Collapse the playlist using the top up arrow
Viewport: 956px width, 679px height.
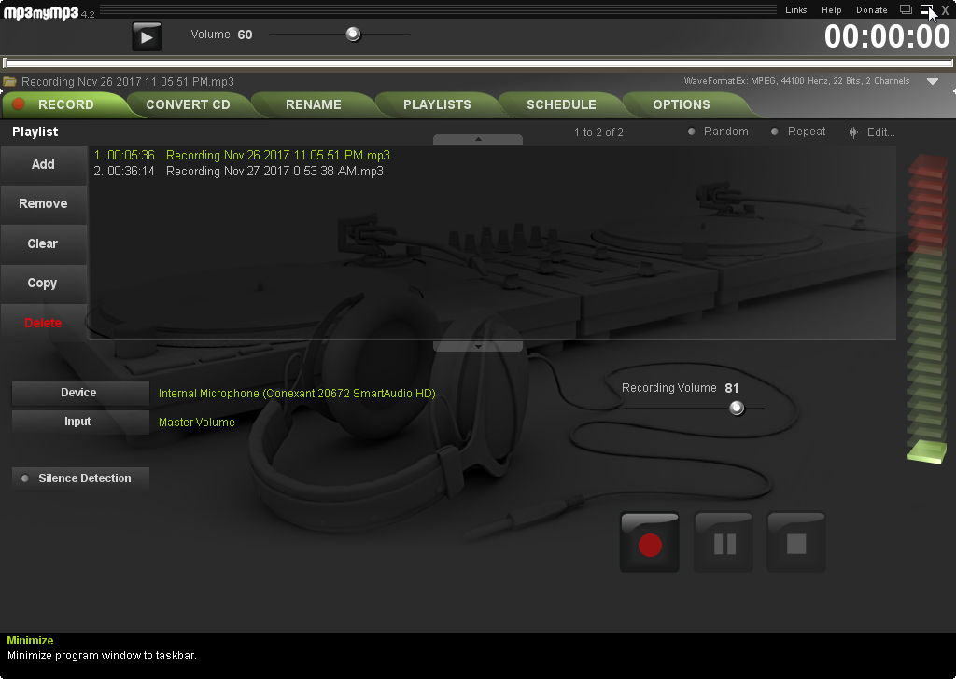pos(477,140)
